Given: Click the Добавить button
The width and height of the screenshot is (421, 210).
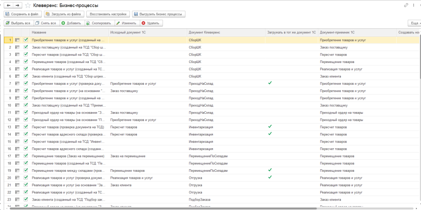Looking at the screenshot, I should tap(72, 23).
